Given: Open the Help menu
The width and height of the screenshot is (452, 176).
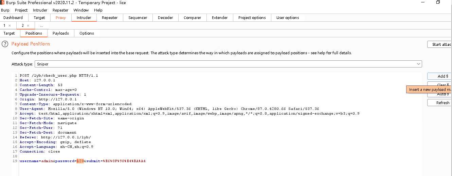Looking at the screenshot, I should coord(98,10).
